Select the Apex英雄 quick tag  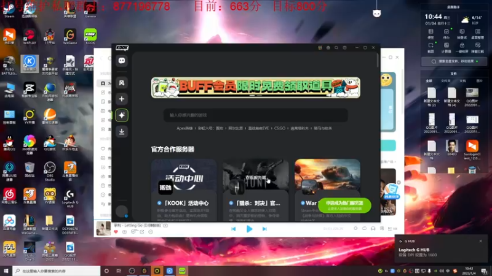pyautogui.click(x=184, y=128)
